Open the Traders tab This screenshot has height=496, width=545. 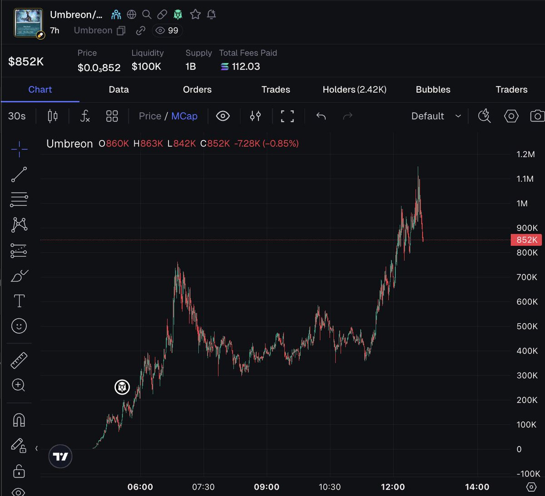point(511,89)
